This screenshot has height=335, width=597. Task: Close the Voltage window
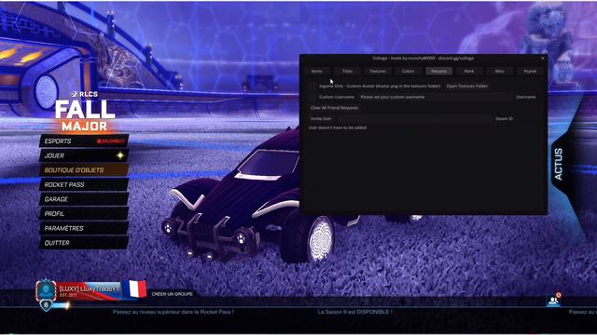(x=543, y=58)
